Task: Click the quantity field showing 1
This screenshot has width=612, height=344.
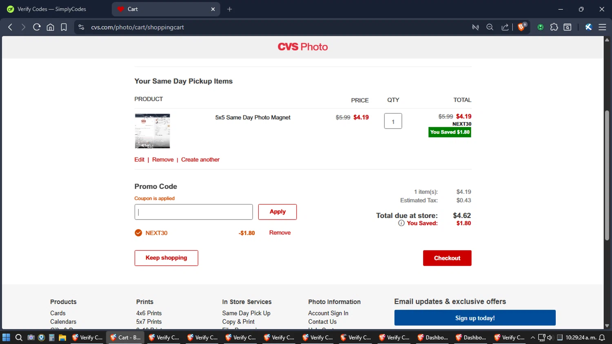Action: point(393,121)
